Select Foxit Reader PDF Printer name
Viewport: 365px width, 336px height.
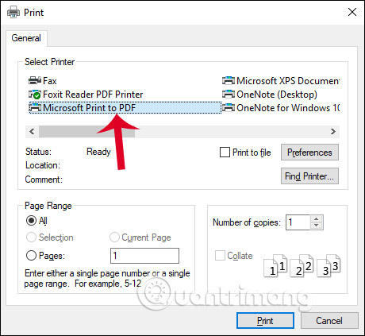[x=93, y=95]
